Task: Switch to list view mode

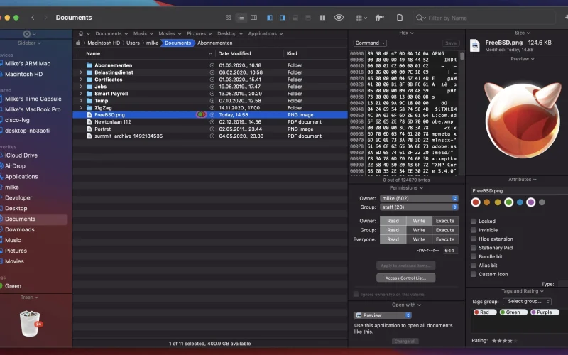Action: coord(241,17)
